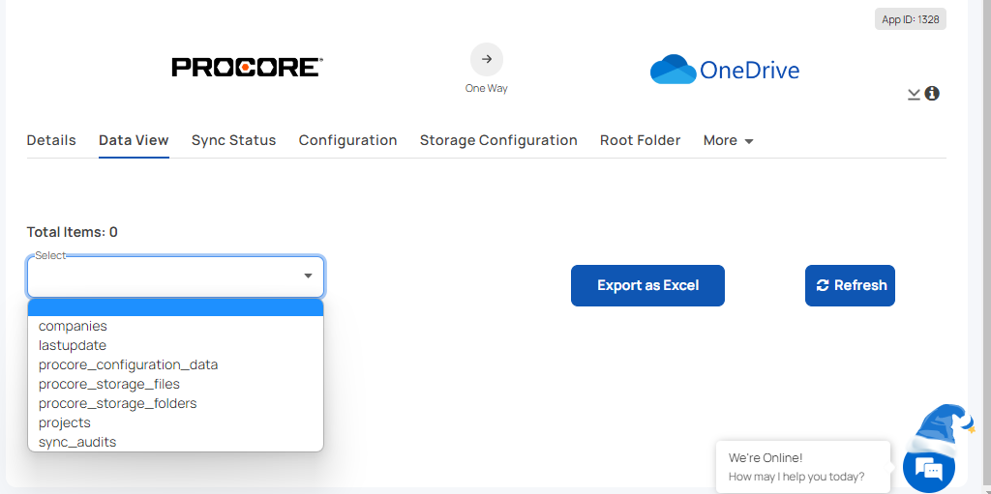Choose companies from the dropdown list
Screen dimensions: 991x494
(x=73, y=326)
